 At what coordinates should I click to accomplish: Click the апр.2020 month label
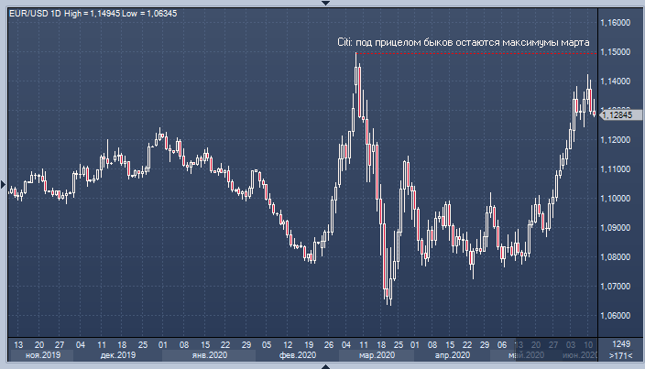pos(452,354)
